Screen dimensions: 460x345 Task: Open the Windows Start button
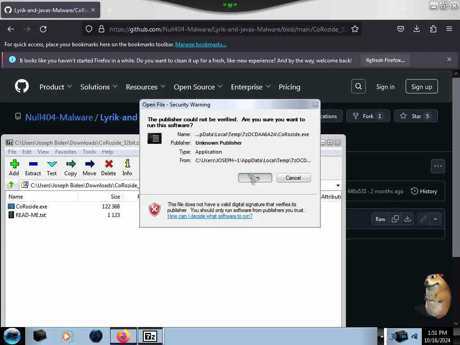(x=12, y=336)
